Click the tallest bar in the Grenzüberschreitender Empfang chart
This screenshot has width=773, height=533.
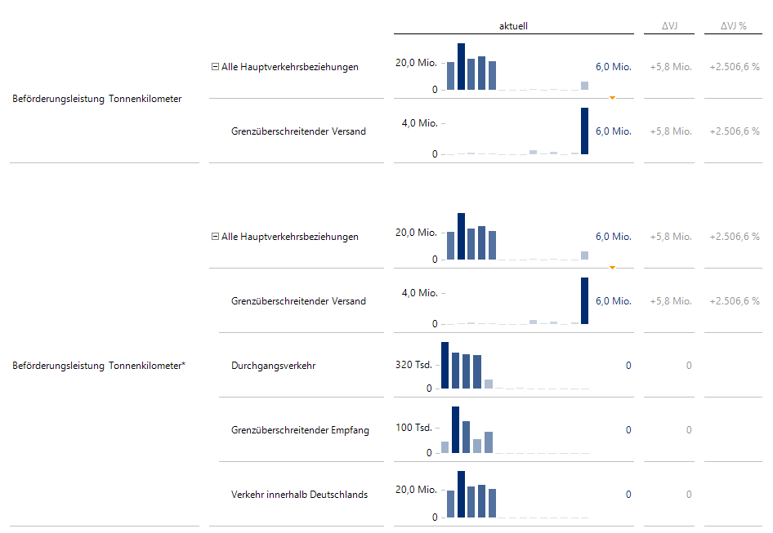[x=456, y=429]
